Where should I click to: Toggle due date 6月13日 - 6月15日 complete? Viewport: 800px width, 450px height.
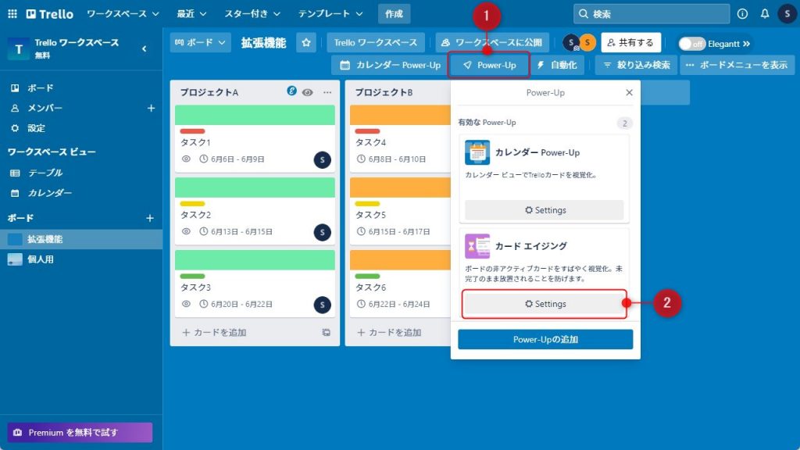pos(235,231)
